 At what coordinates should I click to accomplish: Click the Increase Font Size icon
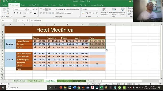34,9
